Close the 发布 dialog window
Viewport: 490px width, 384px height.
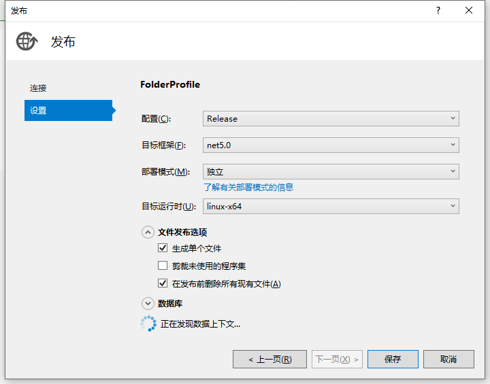coord(469,10)
